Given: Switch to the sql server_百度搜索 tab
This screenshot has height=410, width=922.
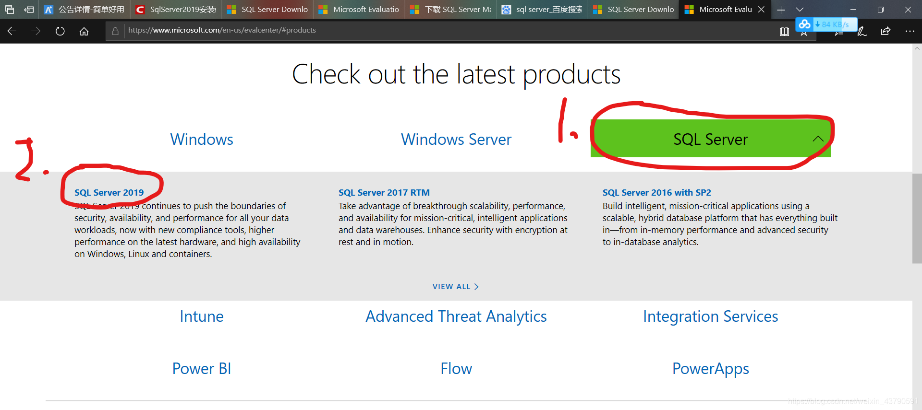Looking at the screenshot, I should (542, 10).
